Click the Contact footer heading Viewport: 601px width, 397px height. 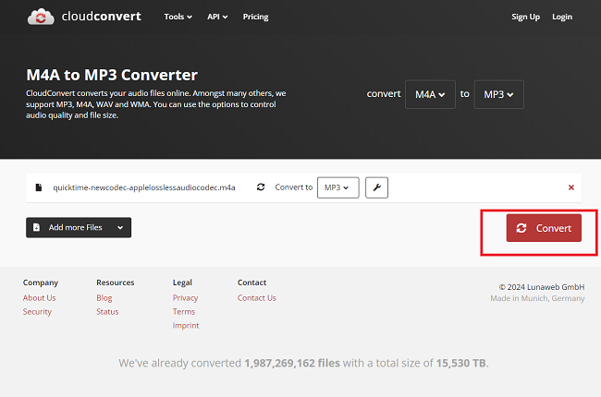tap(251, 283)
